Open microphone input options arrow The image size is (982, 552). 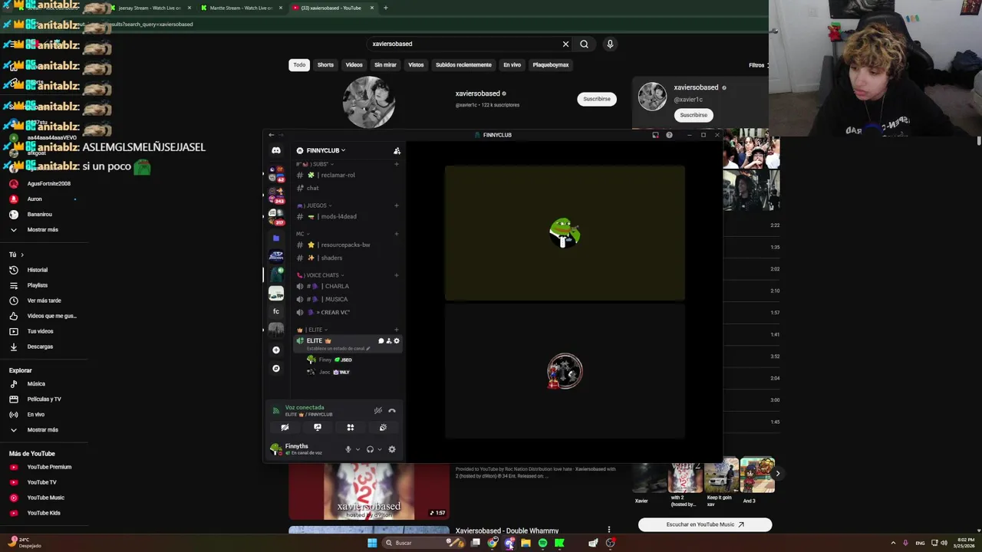[x=358, y=450]
